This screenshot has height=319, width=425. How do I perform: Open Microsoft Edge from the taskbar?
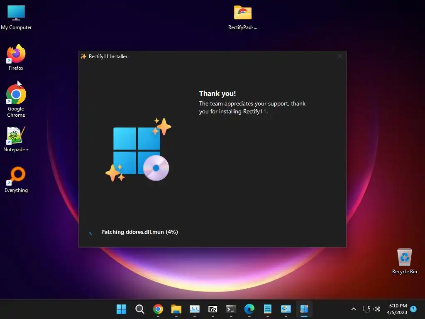[249, 309]
